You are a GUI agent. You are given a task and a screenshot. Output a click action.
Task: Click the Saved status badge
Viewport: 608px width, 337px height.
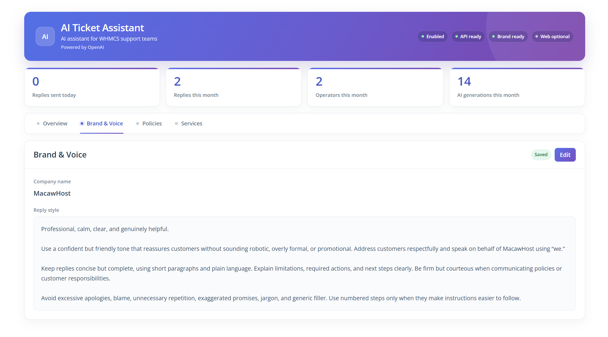pyautogui.click(x=541, y=155)
